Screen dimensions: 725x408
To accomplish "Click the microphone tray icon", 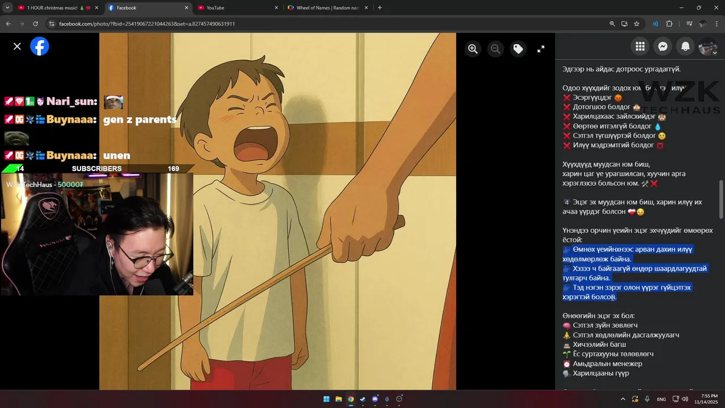I will tap(647, 399).
